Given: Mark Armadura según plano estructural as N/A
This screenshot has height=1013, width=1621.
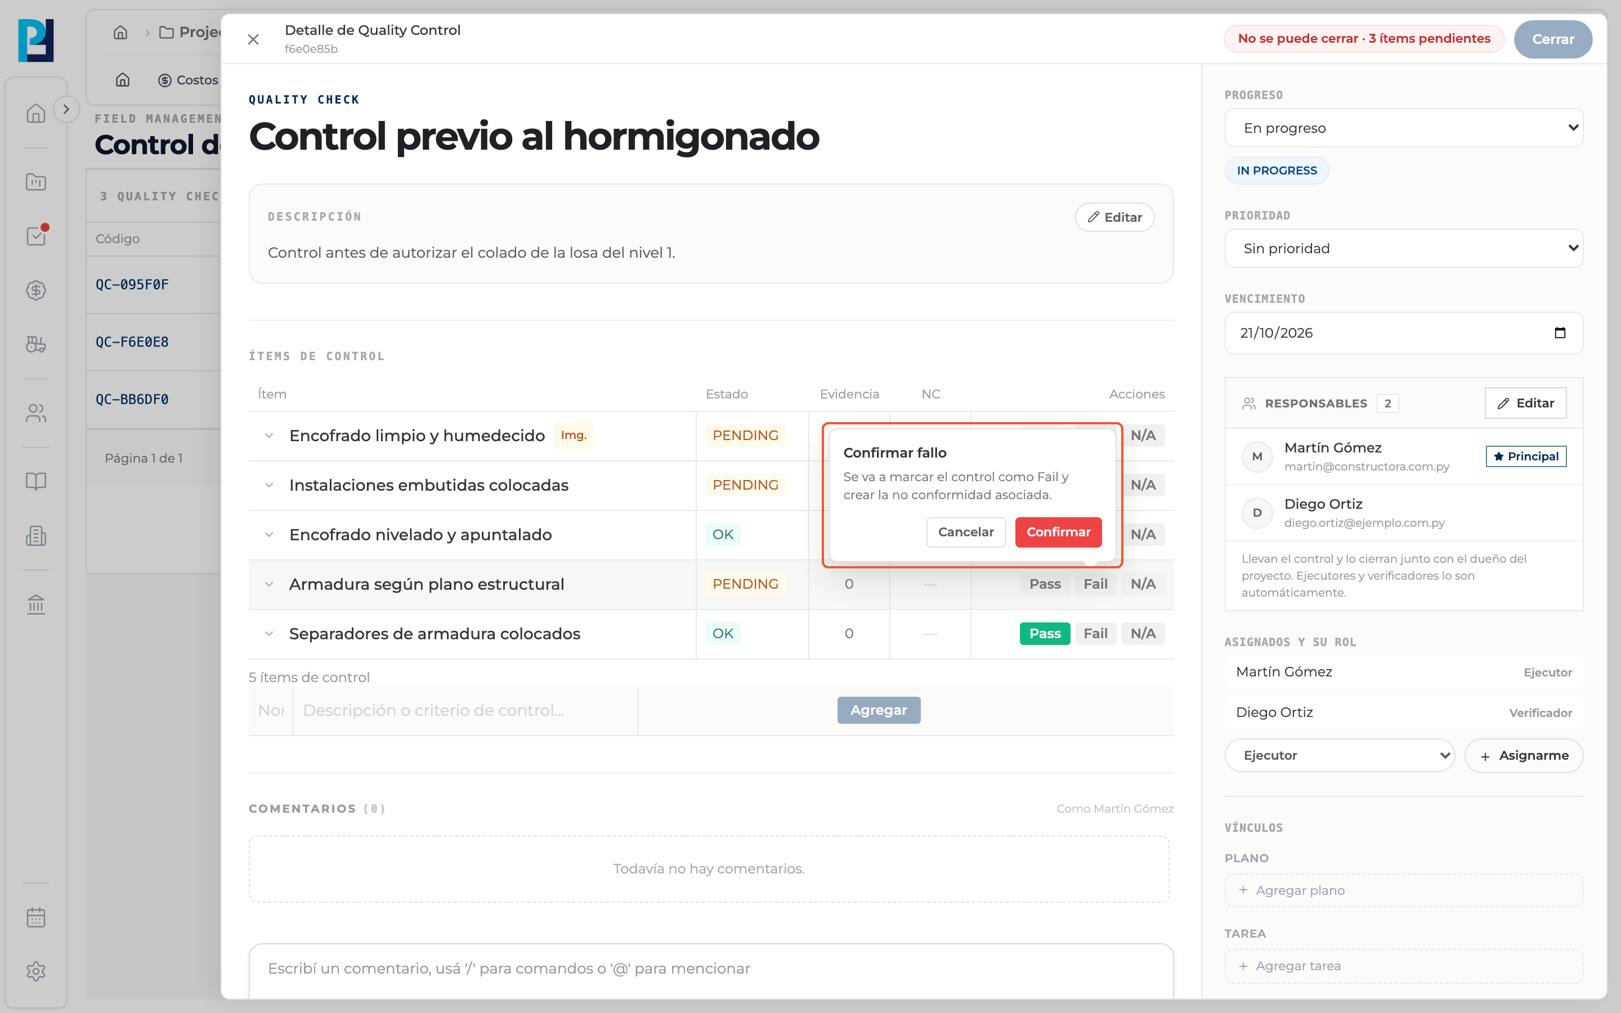Looking at the screenshot, I should (x=1143, y=584).
